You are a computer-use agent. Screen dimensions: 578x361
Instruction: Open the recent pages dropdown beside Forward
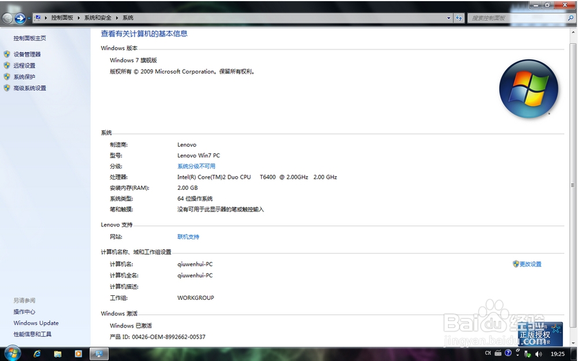point(29,18)
